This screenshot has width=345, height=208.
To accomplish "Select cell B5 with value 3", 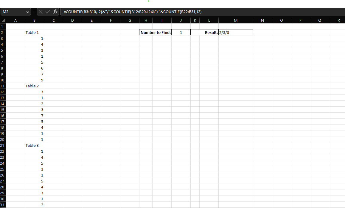I will click(34, 50).
